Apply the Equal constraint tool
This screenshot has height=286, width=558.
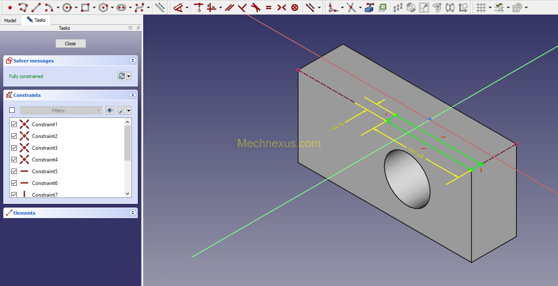[x=269, y=7]
